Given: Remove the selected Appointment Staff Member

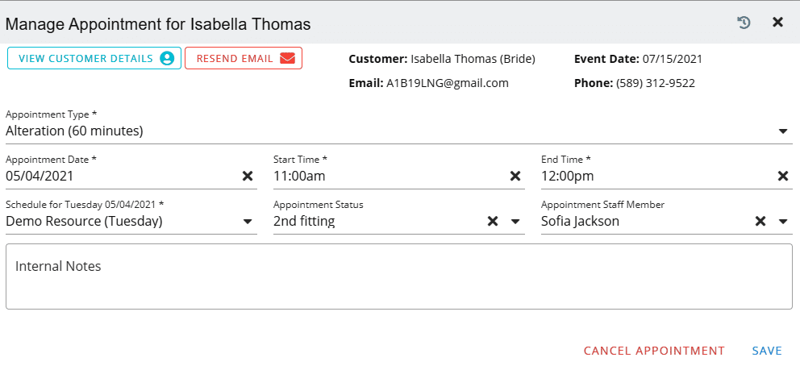Looking at the screenshot, I should tap(760, 221).
